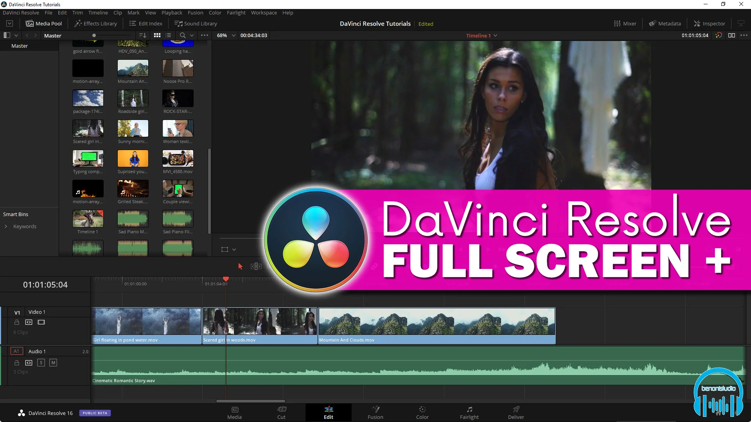Open Timeline 1 dropdown selector
The image size is (751, 422).
[x=496, y=36]
